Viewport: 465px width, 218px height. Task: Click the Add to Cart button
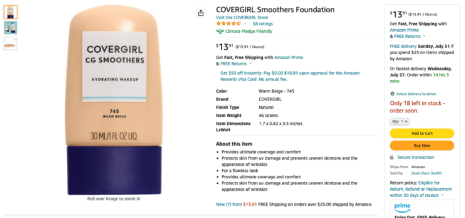point(422,134)
